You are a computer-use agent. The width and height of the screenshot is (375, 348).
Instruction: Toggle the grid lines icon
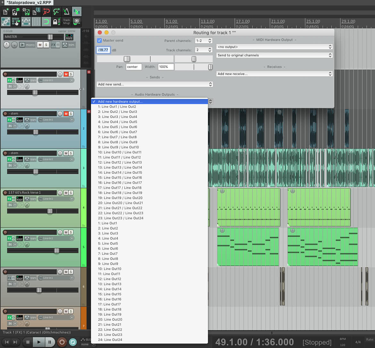(x=36, y=22)
